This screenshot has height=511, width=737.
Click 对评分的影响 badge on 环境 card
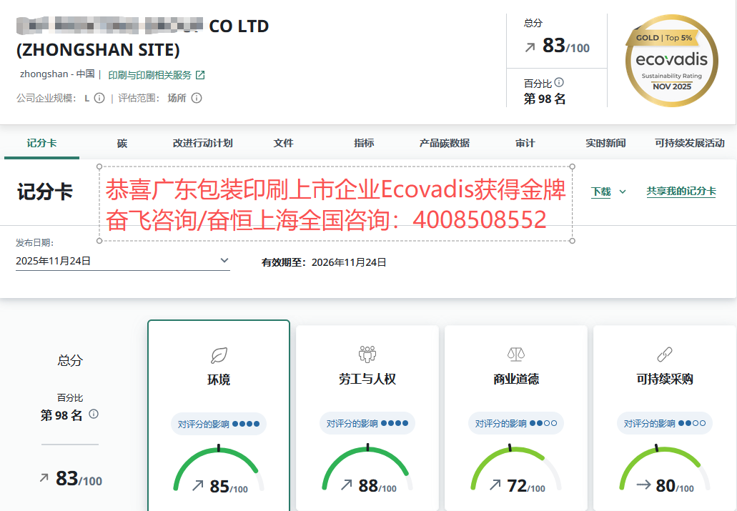pyautogui.click(x=219, y=424)
